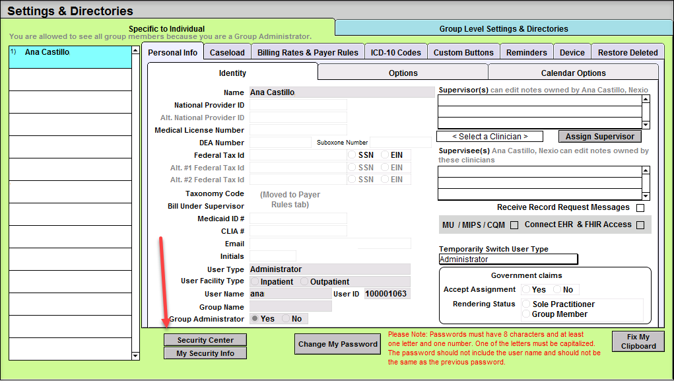Screen dimensions: 674x381
Task: Click Change My Password button
Action: (x=338, y=344)
